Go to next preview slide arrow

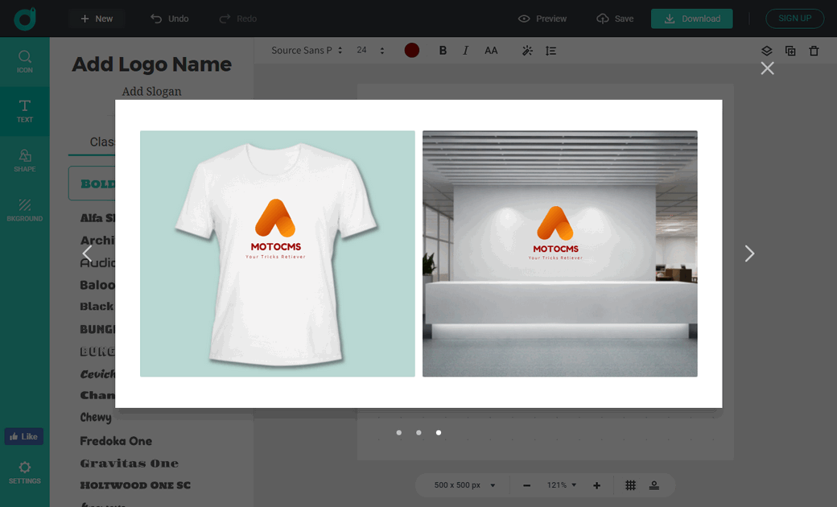click(749, 253)
